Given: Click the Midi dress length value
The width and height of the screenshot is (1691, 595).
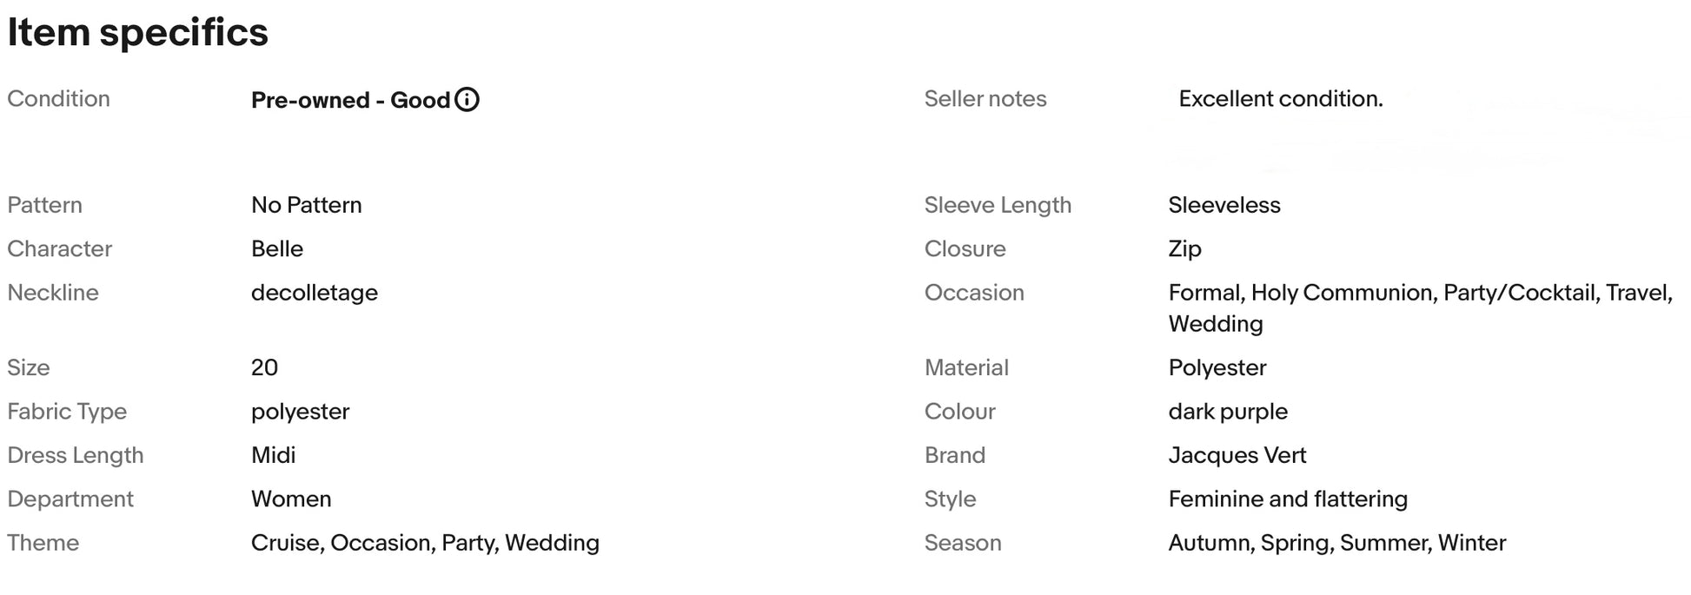Looking at the screenshot, I should click(273, 455).
